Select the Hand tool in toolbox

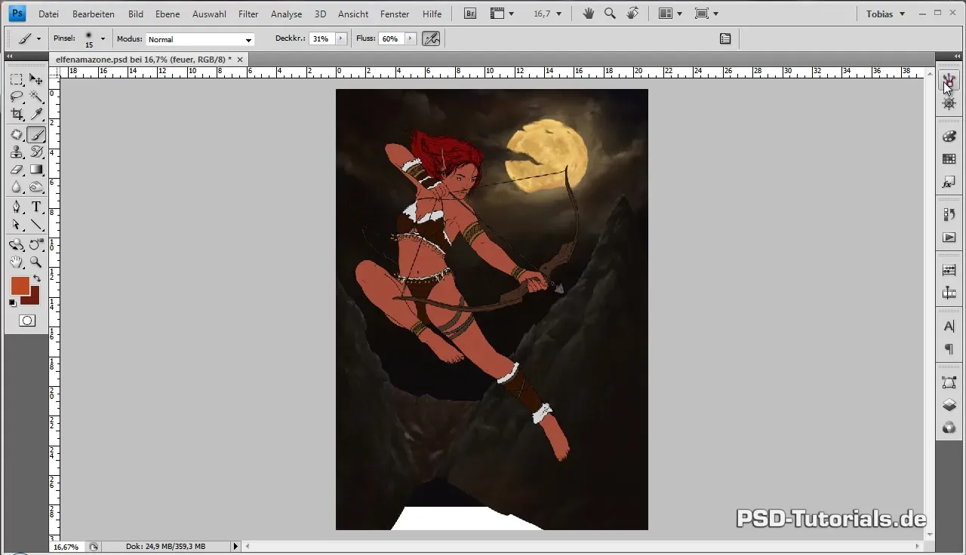pos(17,262)
